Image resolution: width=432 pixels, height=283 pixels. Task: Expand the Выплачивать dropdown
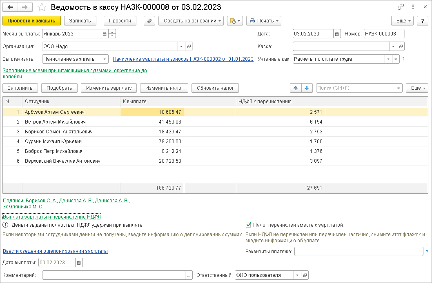[x=105, y=59]
